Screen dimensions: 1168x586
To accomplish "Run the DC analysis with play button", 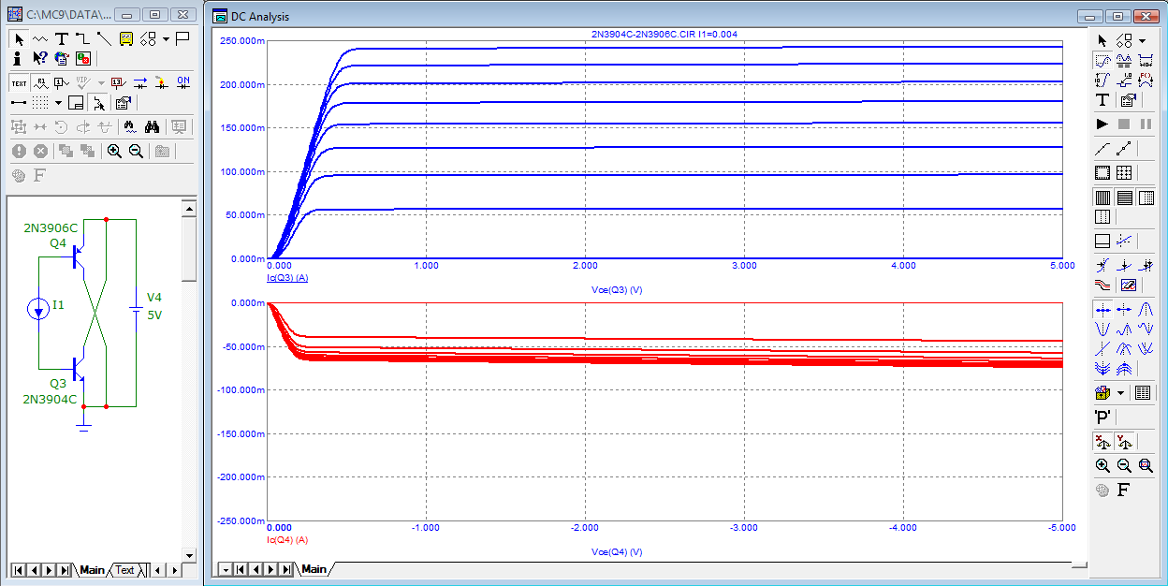I will (x=1102, y=124).
